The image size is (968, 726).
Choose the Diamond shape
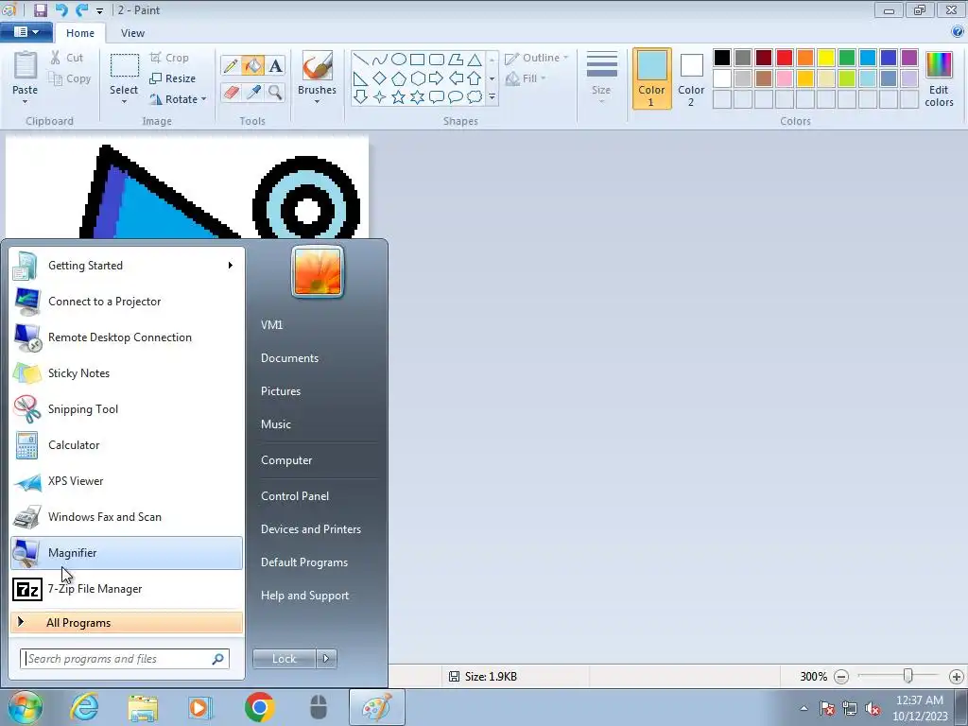pos(380,78)
